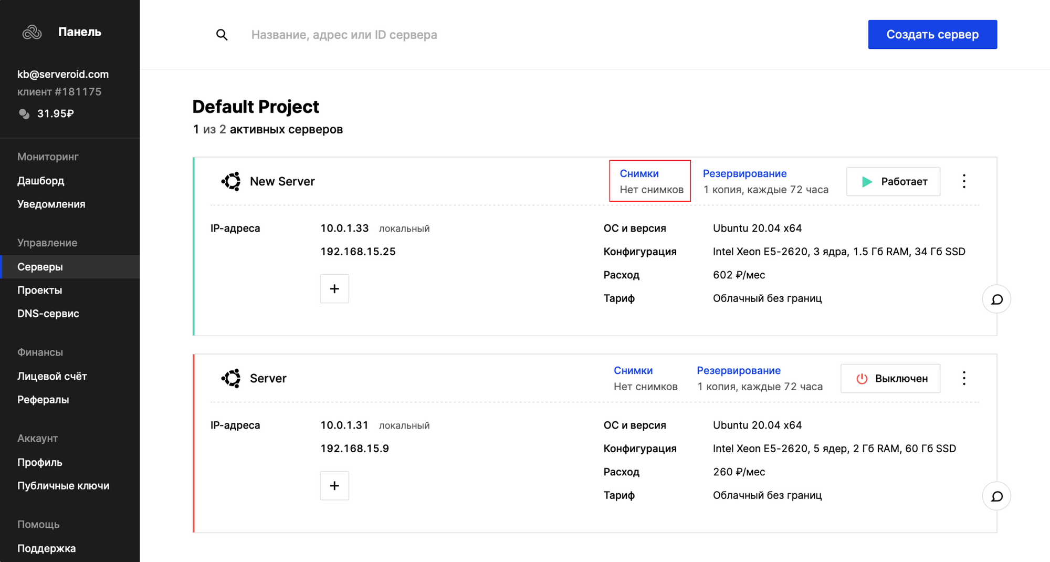Open three-dot menu for Server

964,378
